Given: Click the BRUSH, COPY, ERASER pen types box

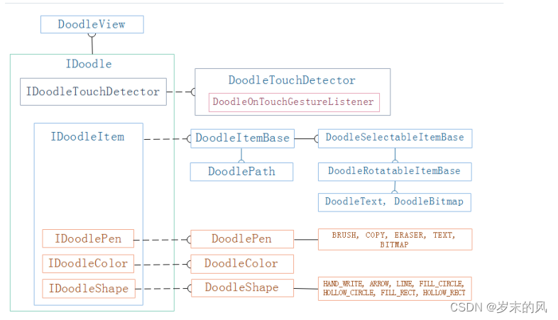Looking at the screenshot, I should (395, 239).
